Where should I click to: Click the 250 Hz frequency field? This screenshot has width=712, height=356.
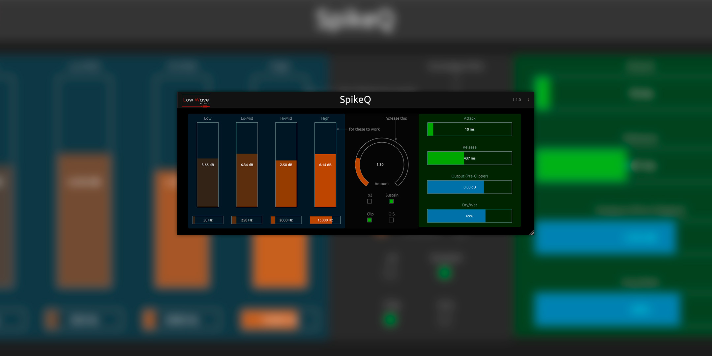tap(247, 220)
